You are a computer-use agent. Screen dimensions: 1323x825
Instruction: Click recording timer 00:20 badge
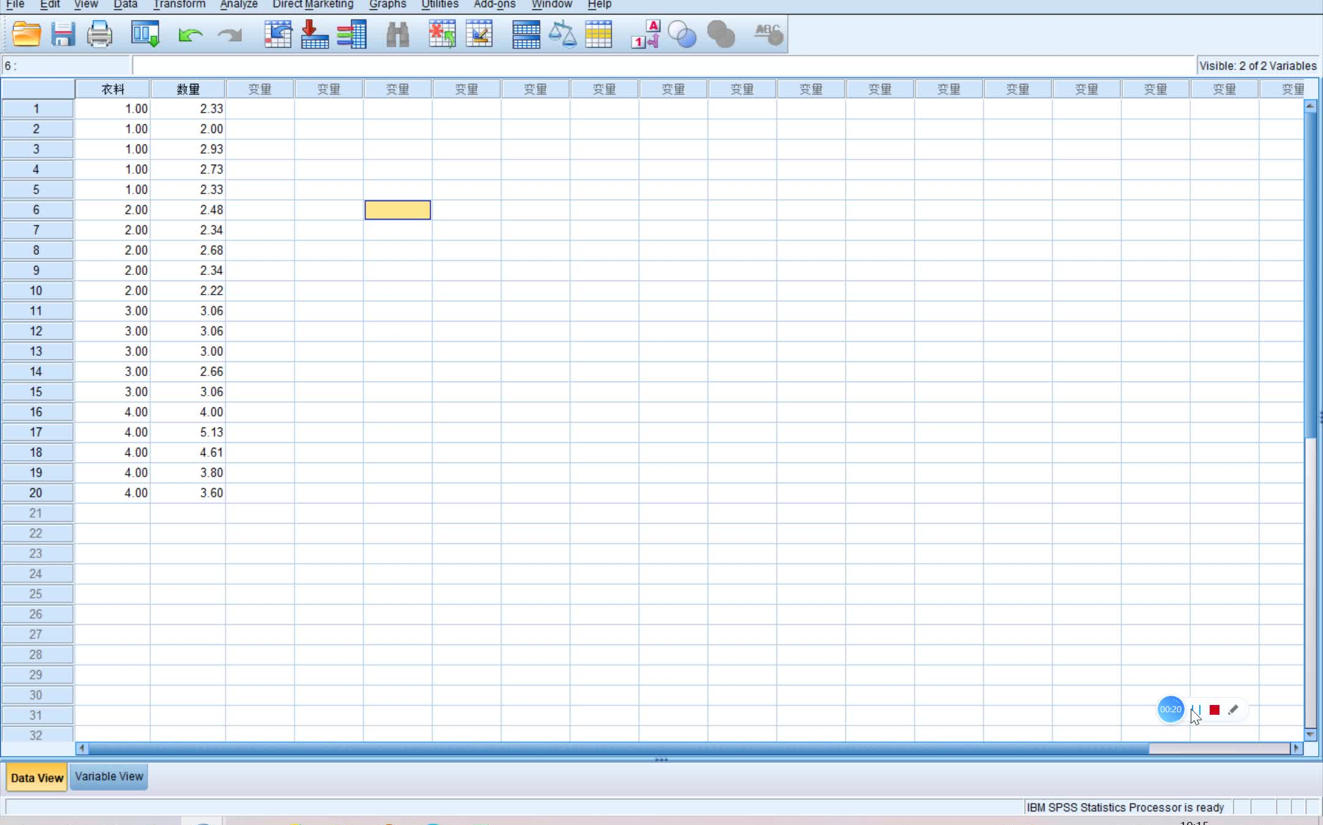coord(1170,709)
